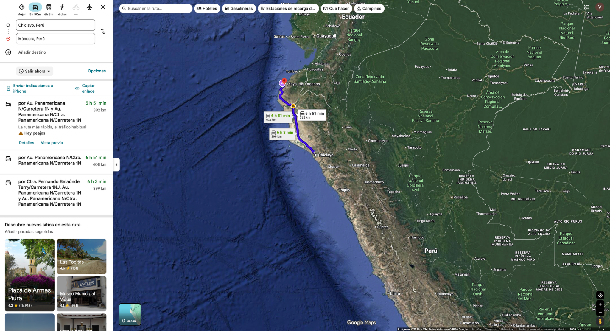Screen dimensions: 610x331
Task: Show Qué hacer places
Action: pos(336,8)
